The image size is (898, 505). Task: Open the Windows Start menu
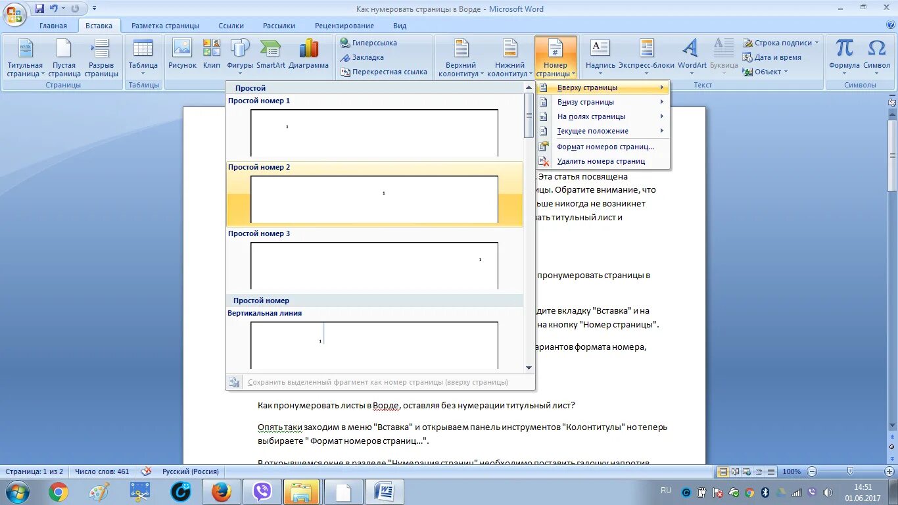point(17,492)
